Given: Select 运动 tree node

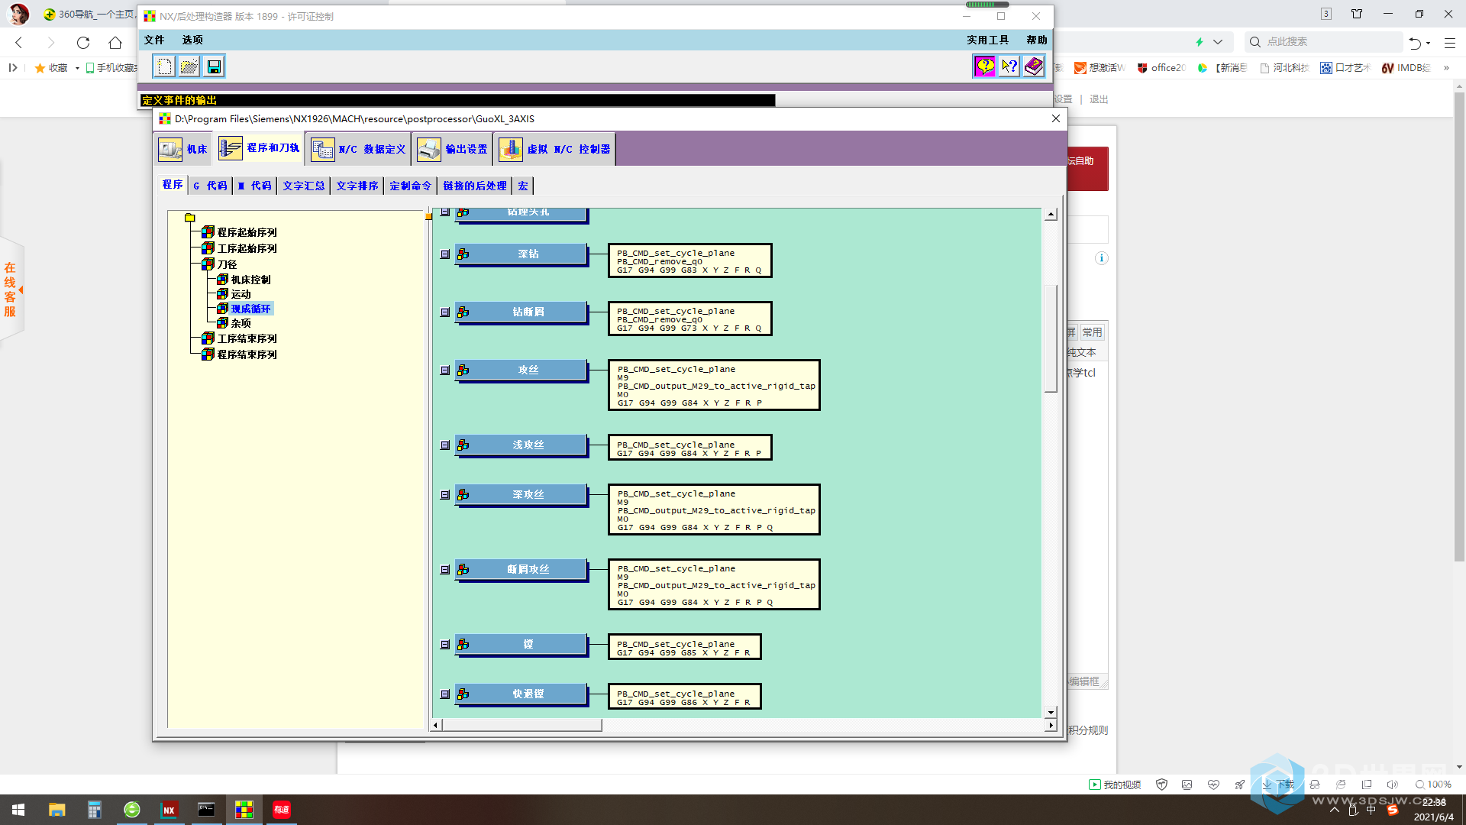Looking at the screenshot, I should pos(241,294).
